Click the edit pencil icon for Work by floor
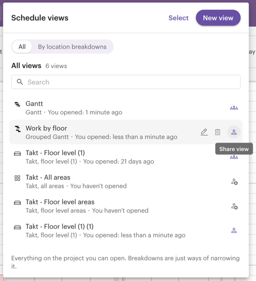This screenshot has width=256, height=281. tap(204, 132)
